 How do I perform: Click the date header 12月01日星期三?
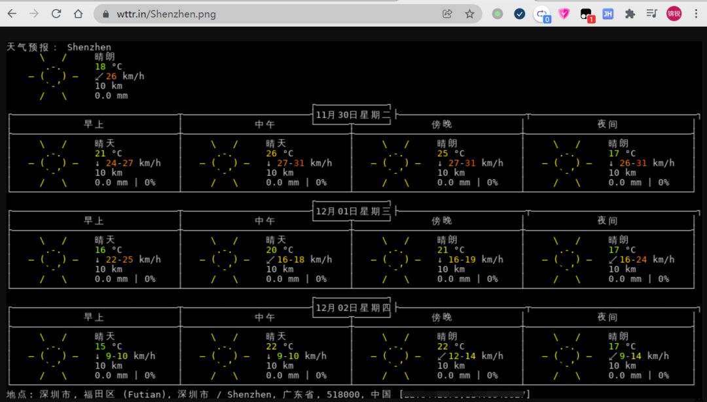coord(353,211)
